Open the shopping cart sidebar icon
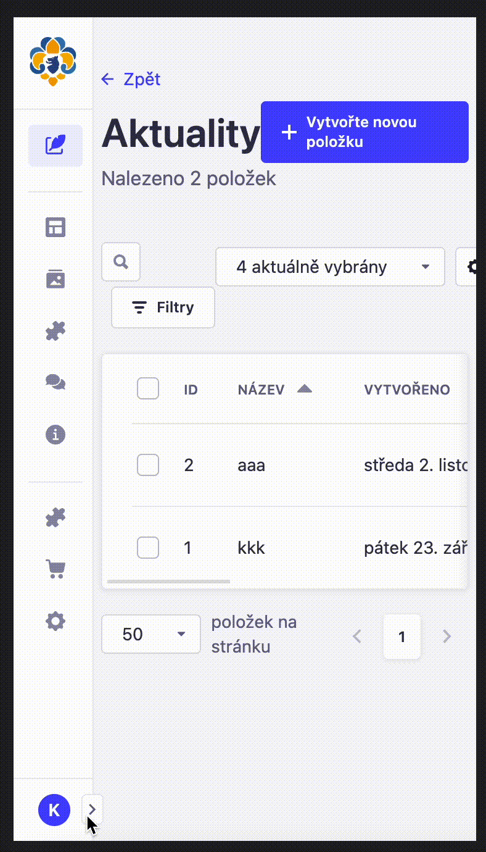Image resolution: width=486 pixels, height=852 pixels. click(56, 569)
